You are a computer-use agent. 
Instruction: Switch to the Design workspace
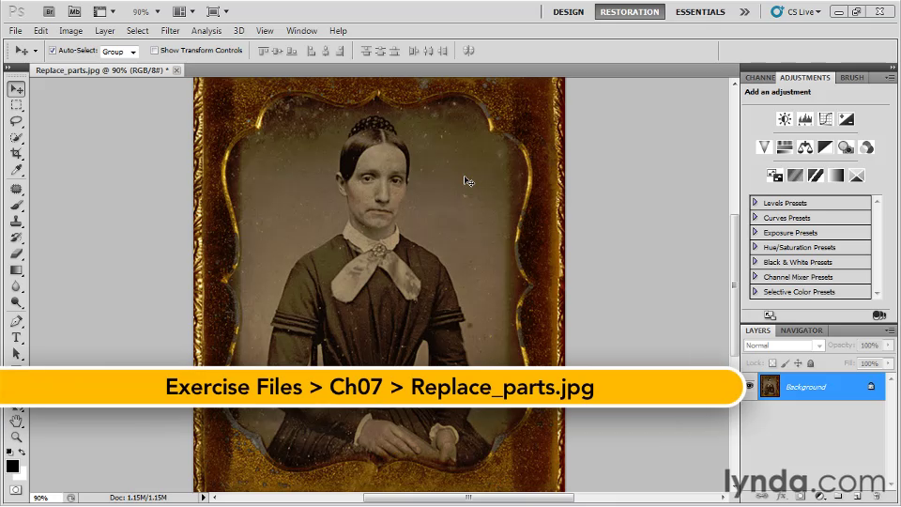(x=569, y=12)
